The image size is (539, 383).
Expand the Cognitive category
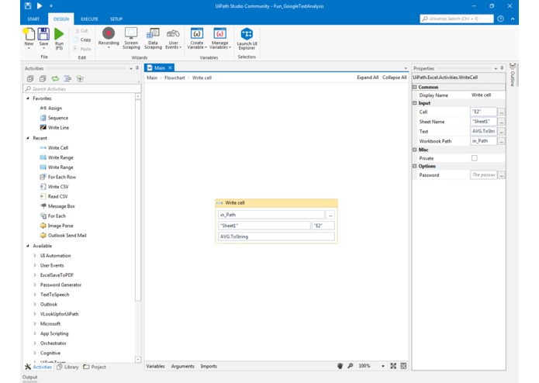[35, 353]
